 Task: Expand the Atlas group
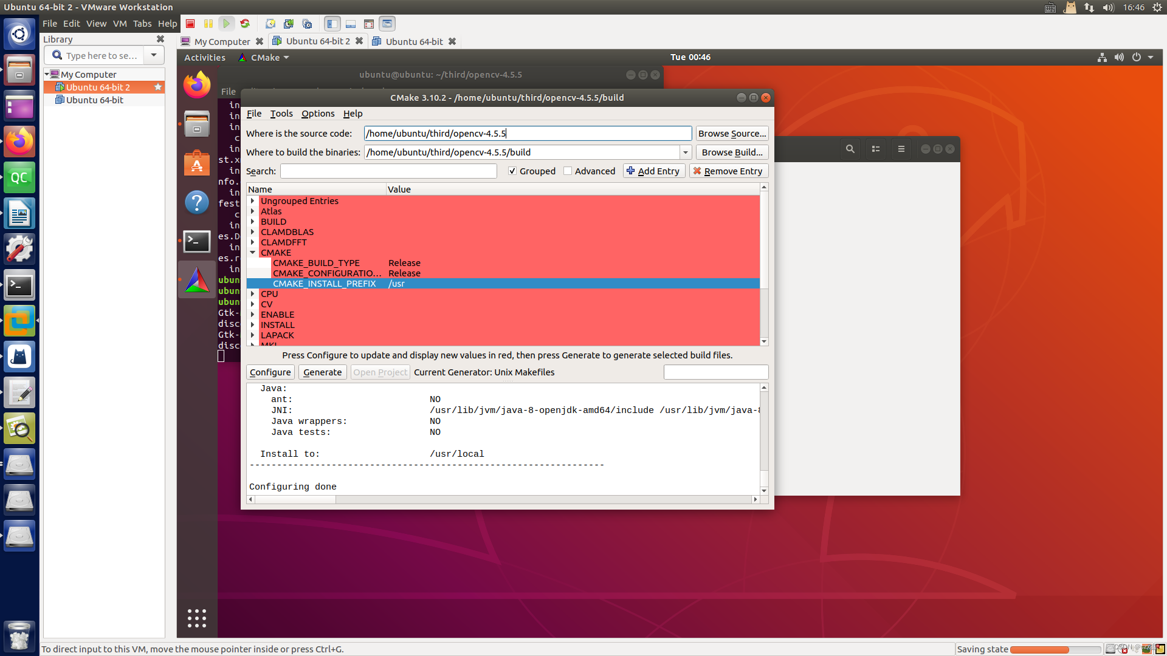253,211
